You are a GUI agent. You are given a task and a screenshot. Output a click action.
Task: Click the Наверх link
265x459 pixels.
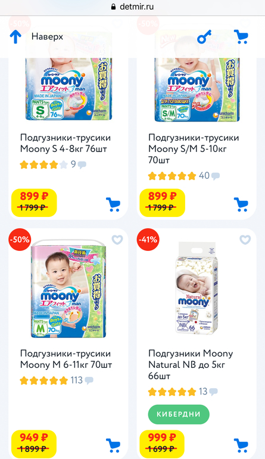[x=47, y=36]
